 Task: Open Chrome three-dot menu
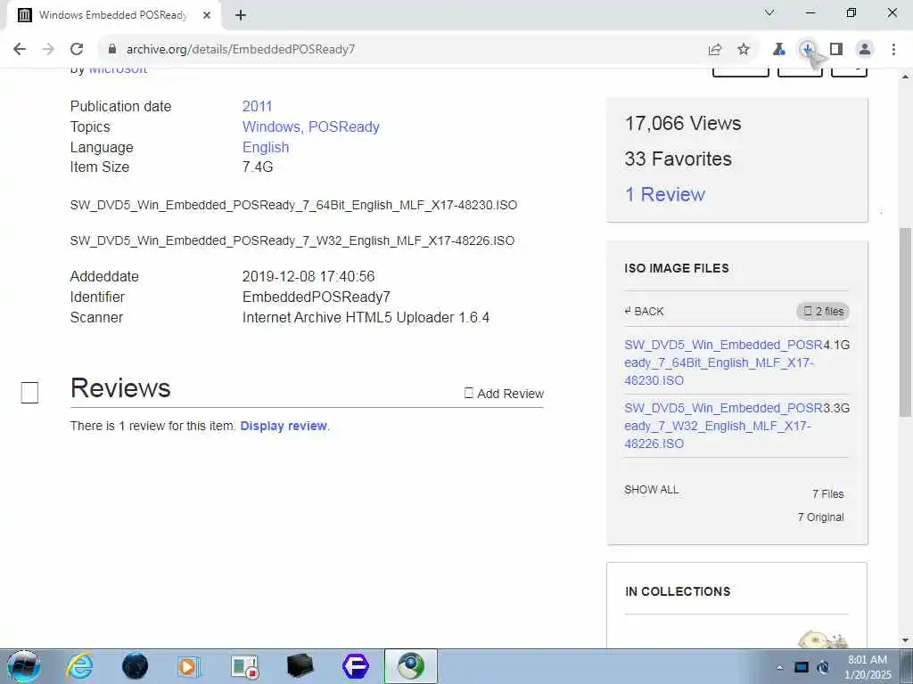click(893, 50)
